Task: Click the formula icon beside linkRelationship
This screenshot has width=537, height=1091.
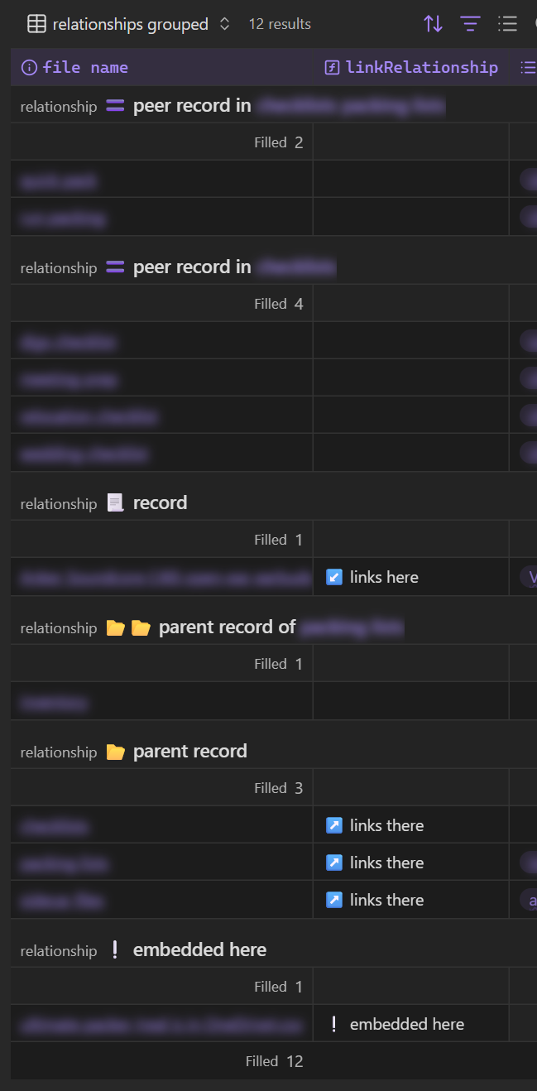Action: (x=333, y=68)
